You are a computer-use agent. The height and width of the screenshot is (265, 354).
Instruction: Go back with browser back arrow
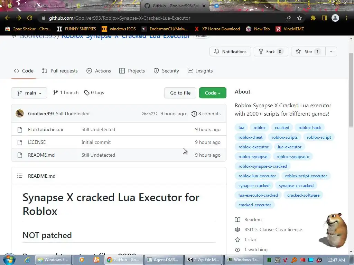[8, 18]
